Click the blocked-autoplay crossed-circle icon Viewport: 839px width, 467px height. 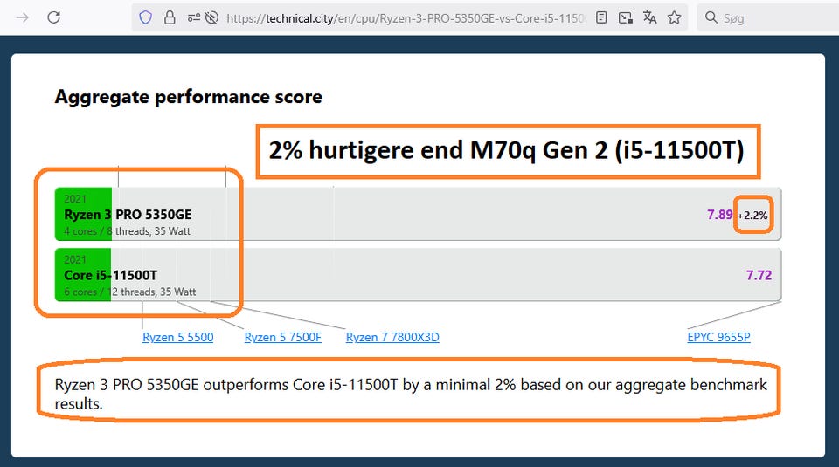tap(211, 17)
